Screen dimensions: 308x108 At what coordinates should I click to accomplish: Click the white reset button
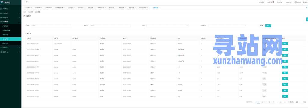(x=262, y=26)
